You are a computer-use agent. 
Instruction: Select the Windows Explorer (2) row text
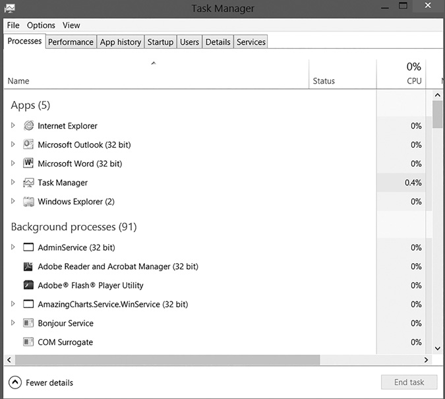pyautogui.click(x=76, y=202)
